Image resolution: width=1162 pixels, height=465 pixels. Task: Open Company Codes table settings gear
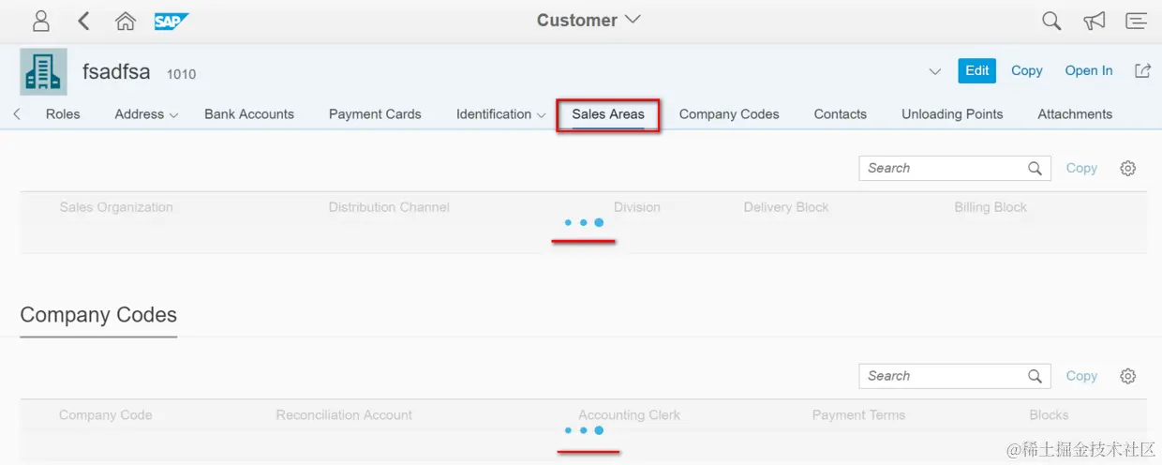pos(1128,376)
